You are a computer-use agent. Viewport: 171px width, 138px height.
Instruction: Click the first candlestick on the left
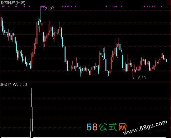(1, 23)
